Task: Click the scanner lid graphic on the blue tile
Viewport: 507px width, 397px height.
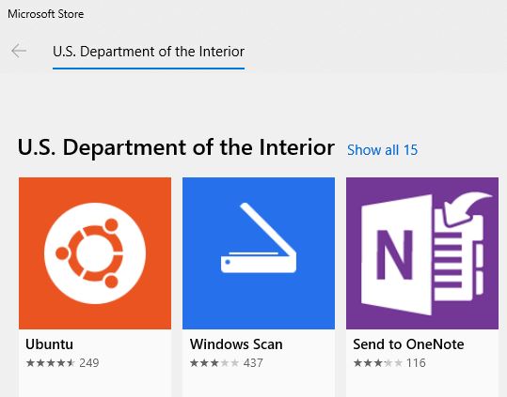Action: [268, 230]
